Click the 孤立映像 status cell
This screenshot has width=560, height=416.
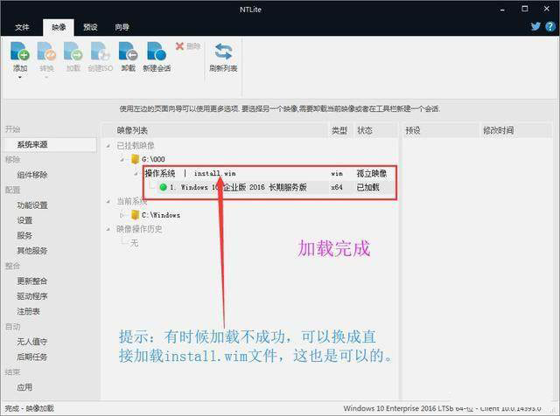[371, 173]
